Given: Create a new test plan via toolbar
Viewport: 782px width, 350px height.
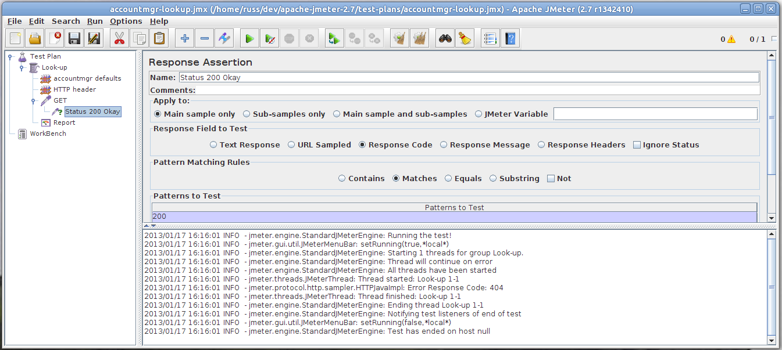Looking at the screenshot, I should [15, 39].
